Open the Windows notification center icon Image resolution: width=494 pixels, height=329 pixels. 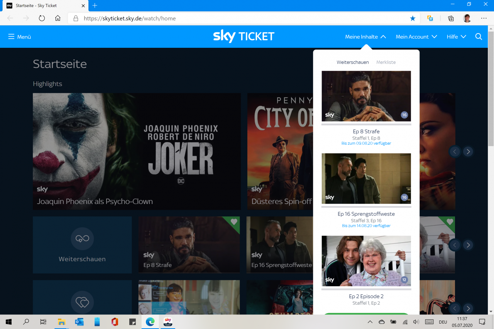click(x=482, y=322)
